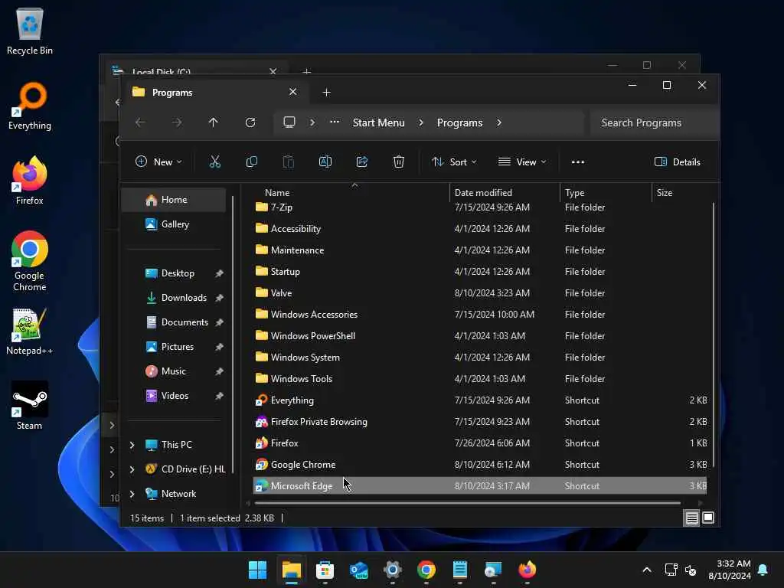Open the See more ellipsis toolbar menu
The height and width of the screenshot is (588, 784).
(578, 162)
